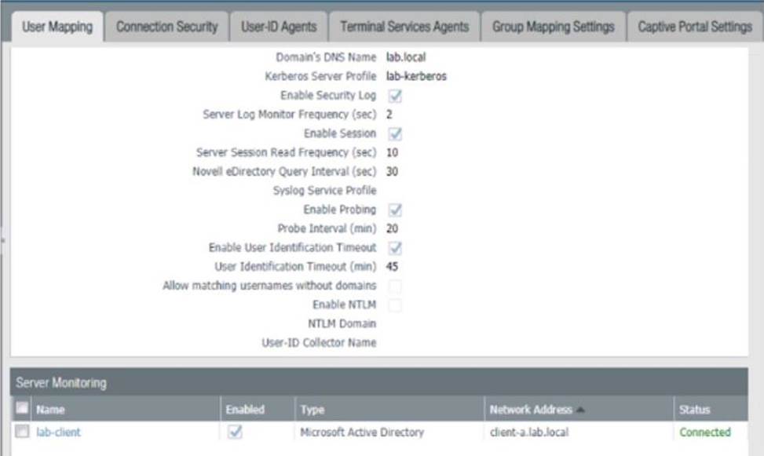Screen dimensions: 764x456
Task: Click the User Mapping tab
Action: (x=57, y=27)
